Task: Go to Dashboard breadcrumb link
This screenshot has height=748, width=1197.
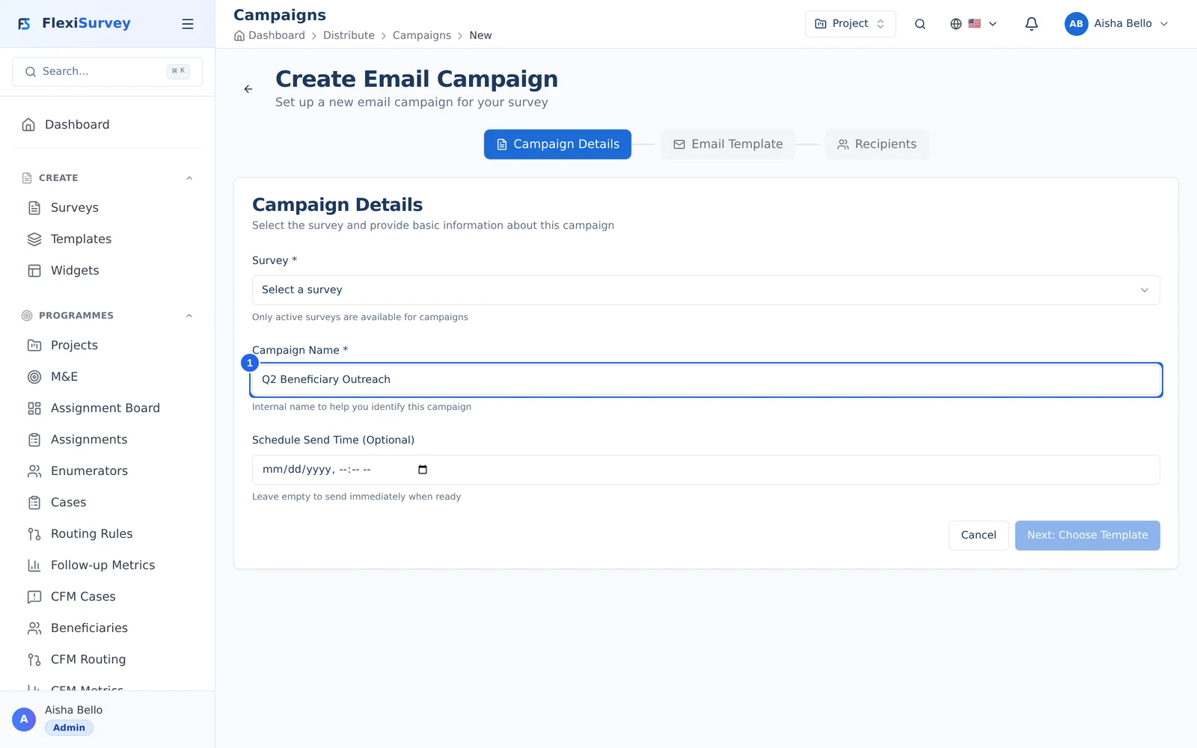Action: point(276,36)
